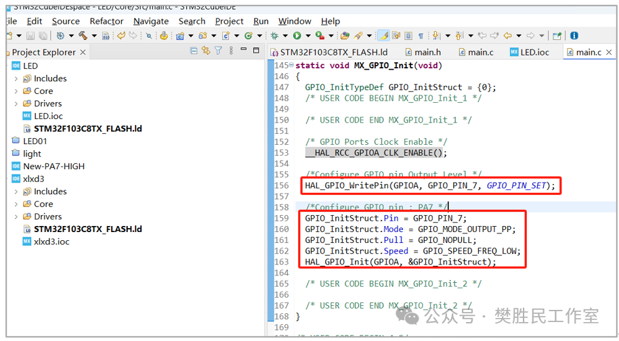Toggle Mark Occurrences highlighter button
Screen dimensions: 619x341
point(383,36)
